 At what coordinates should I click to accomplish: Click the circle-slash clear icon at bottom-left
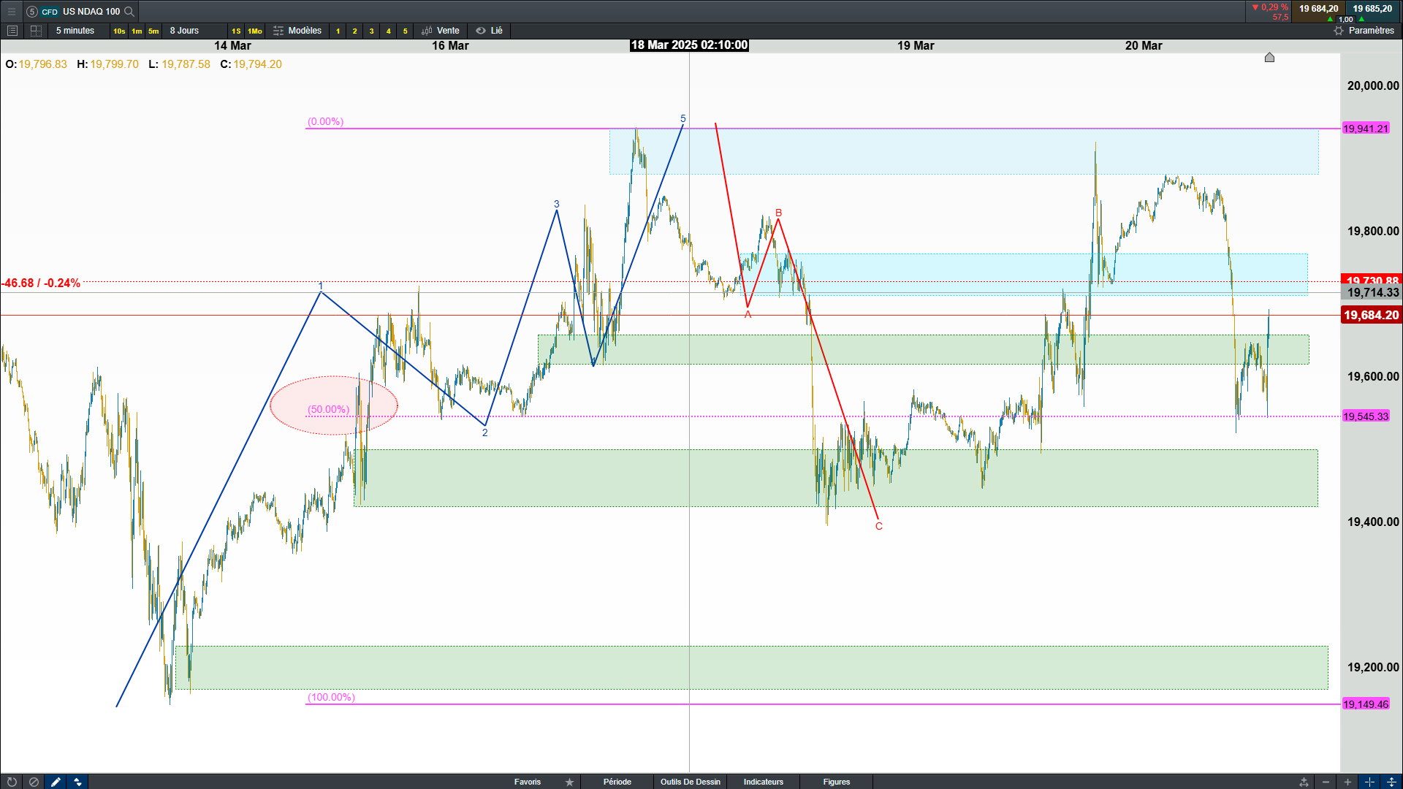(x=34, y=782)
